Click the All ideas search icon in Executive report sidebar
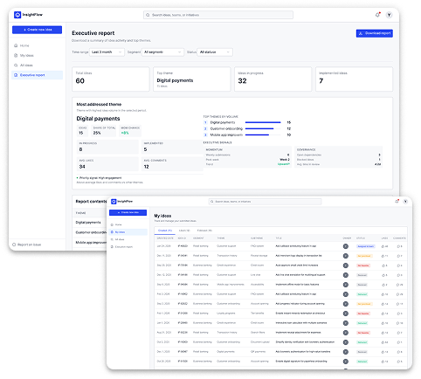 point(16,65)
